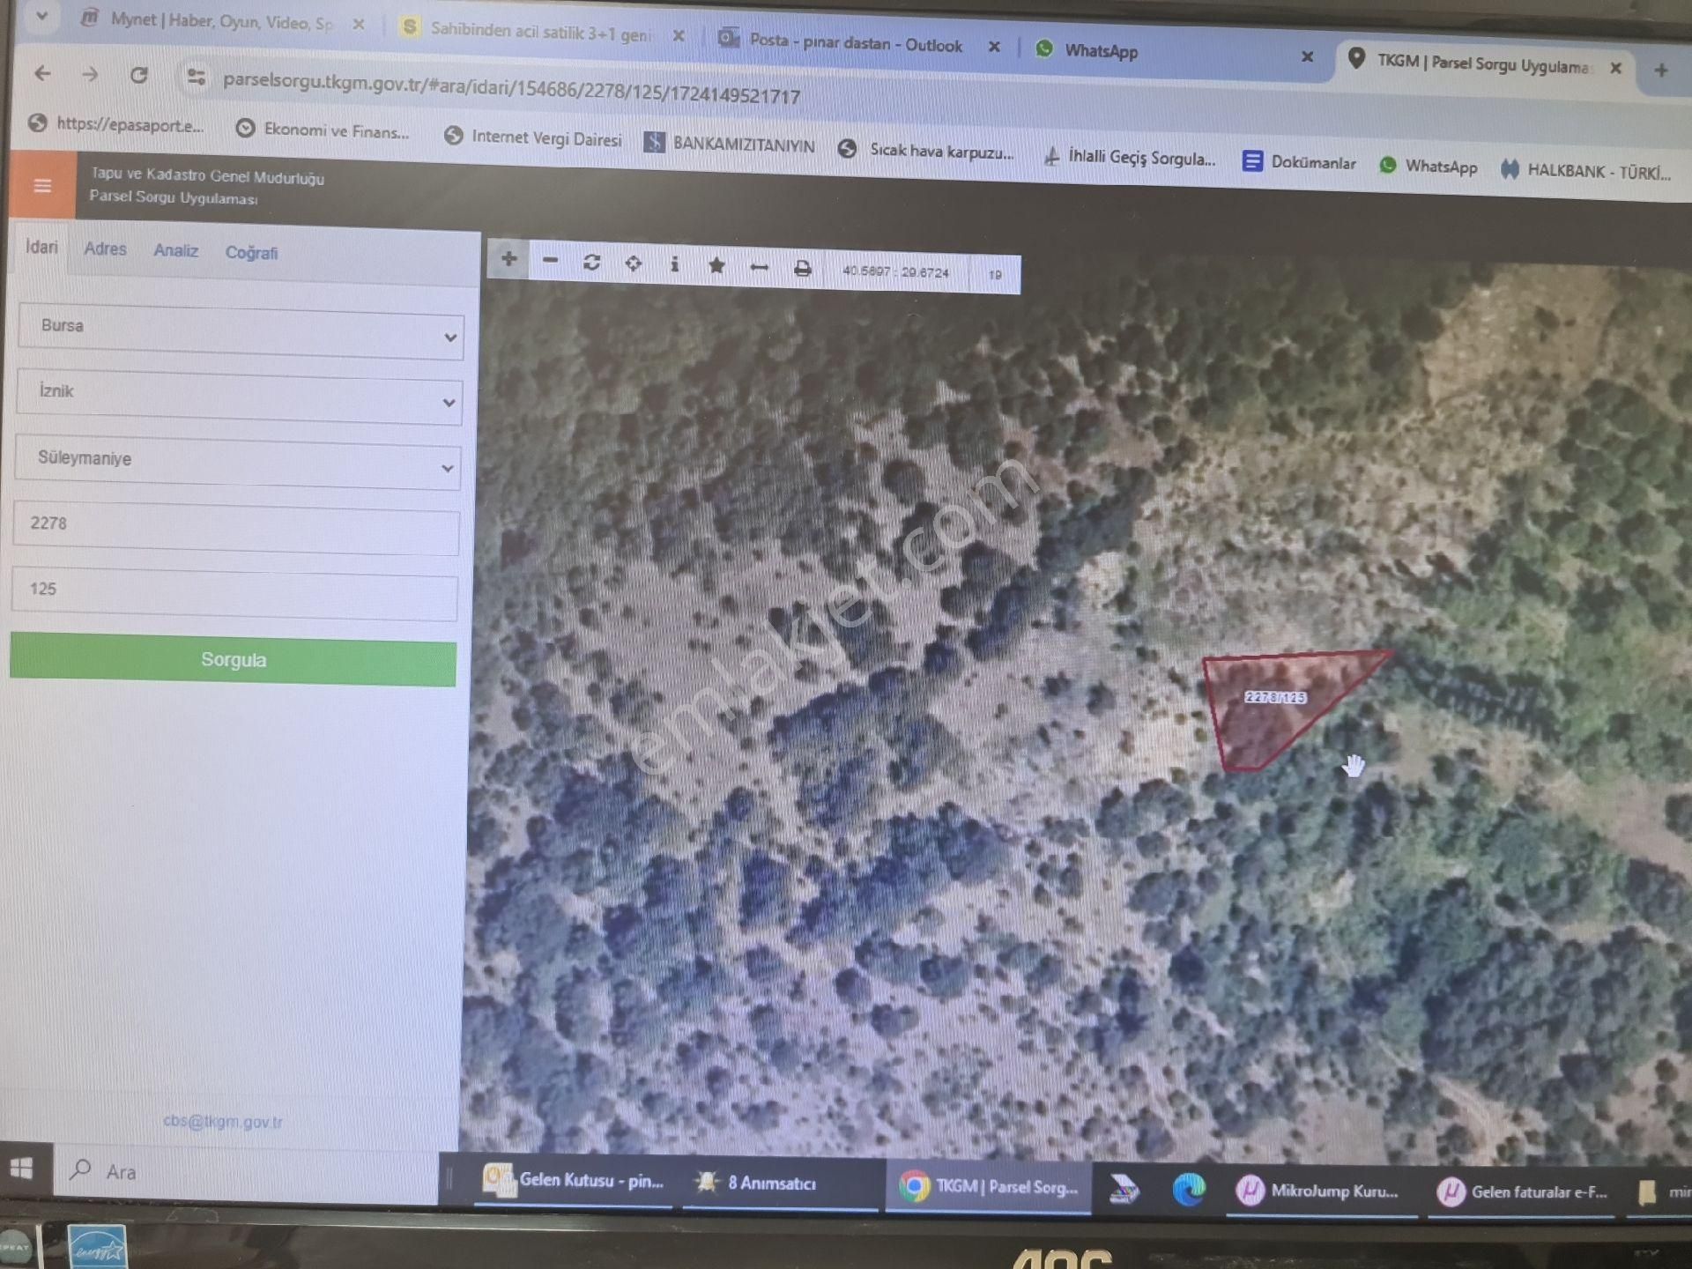
Task: Open Internet Vergi Dairesi bookmark
Action: coord(534,137)
